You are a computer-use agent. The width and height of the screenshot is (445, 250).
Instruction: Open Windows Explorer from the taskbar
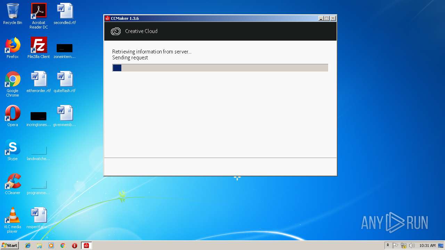39,245
